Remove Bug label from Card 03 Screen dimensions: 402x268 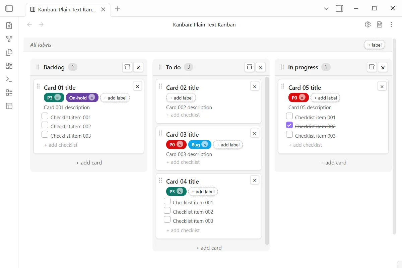click(205, 144)
